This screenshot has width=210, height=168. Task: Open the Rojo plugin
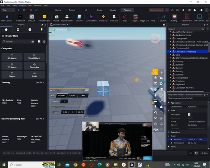tap(125, 18)
